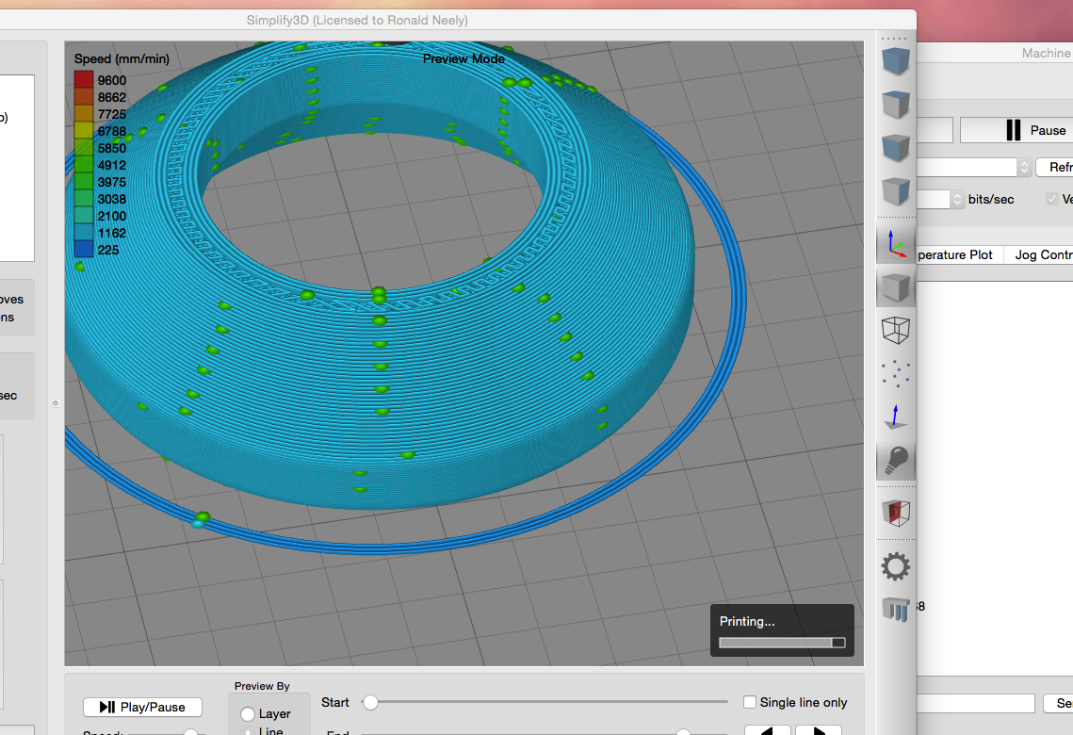The image size is (1073, 735).
Task: Toggle the Verbose checkbox in Machine panel
Action: pos(1052,199)
